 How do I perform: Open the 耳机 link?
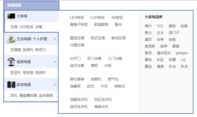(x=14, y=96)
